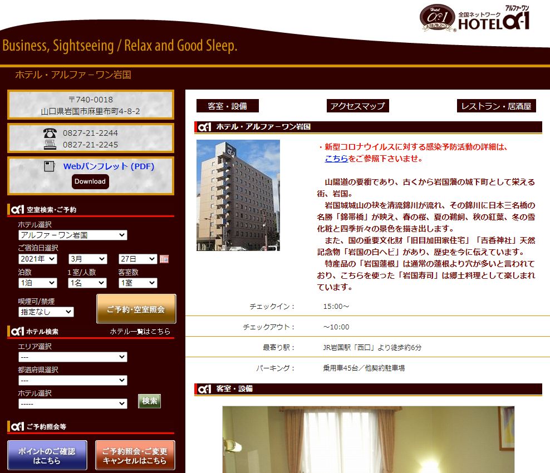Click the guest room photo
550x473 pixels.
pos(369,440)
